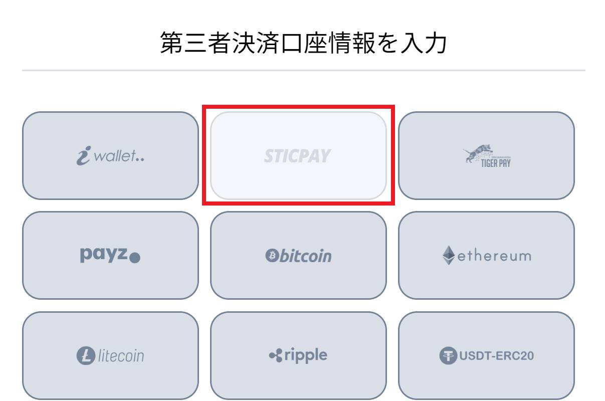Click the ethereum wordmark text
Image resolution: width=605 pixels, height=401 pixels.
[494, 256]
